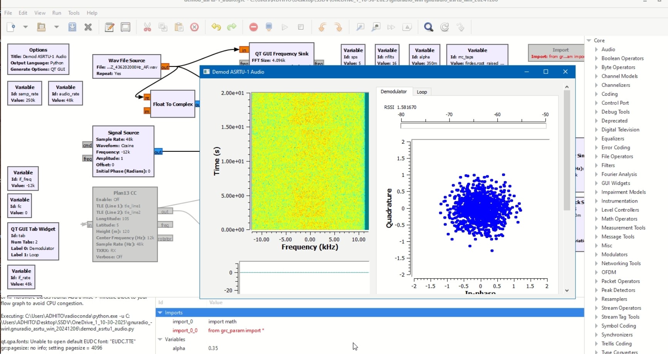This screenshot has height=354, width=668.
Task: Click the scissors Cut icon
Action: [x=147, y=27]
